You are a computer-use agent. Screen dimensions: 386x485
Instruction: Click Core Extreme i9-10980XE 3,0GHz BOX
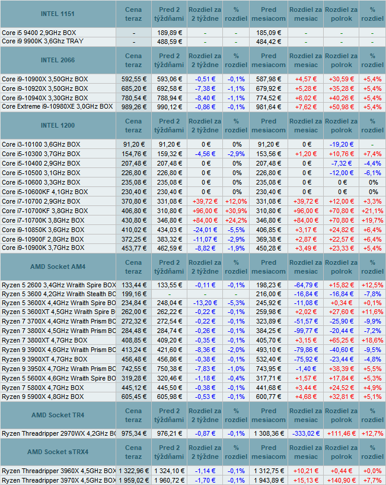click(x=57, y=107)
